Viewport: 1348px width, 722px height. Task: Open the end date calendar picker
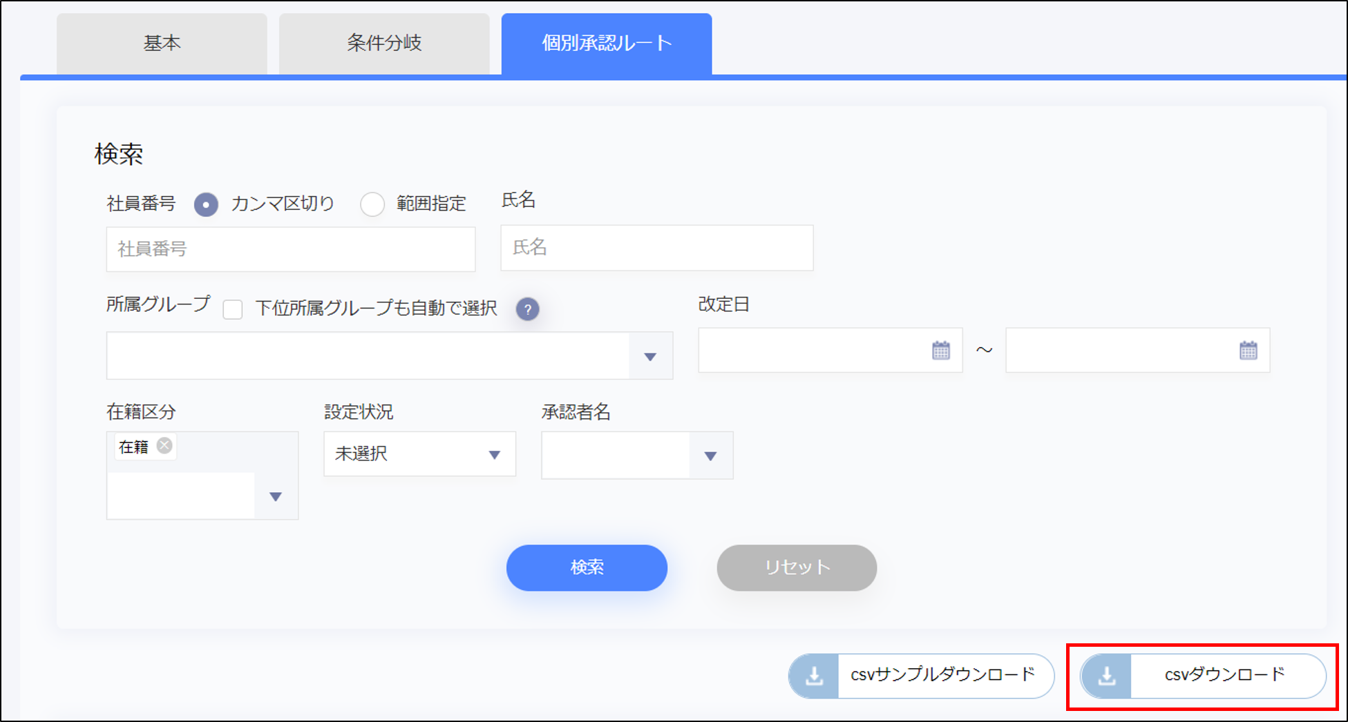point(1248,351)
